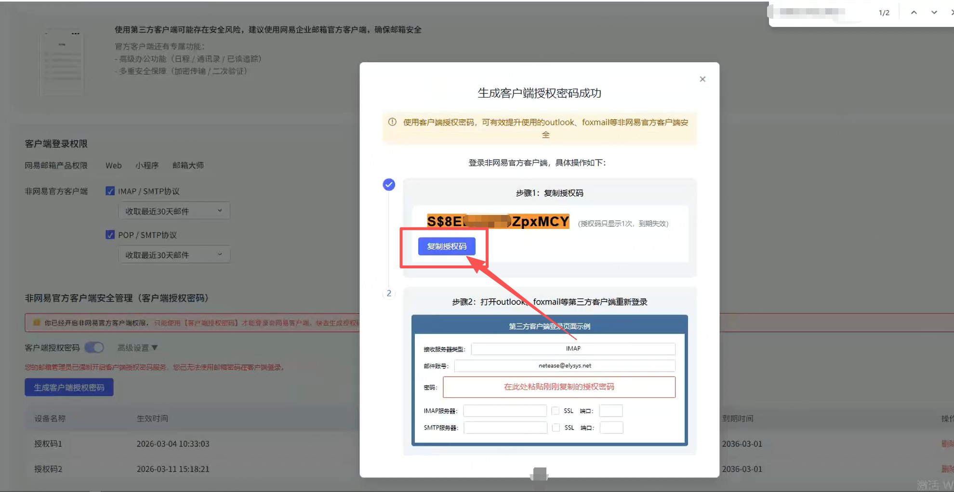Tick the SSL checkbox on the IMAP服务器 row
The image size is (954, 492).
[556, 411]
